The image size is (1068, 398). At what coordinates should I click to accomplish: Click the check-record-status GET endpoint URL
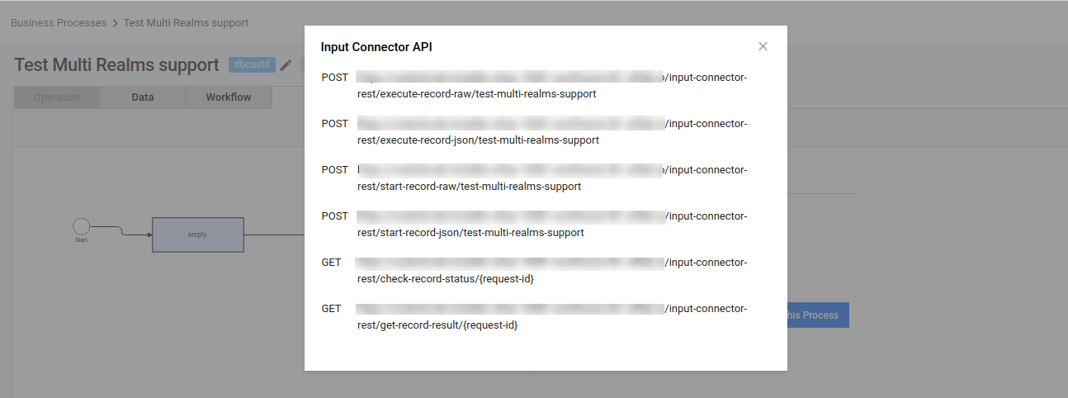[552, 271]
